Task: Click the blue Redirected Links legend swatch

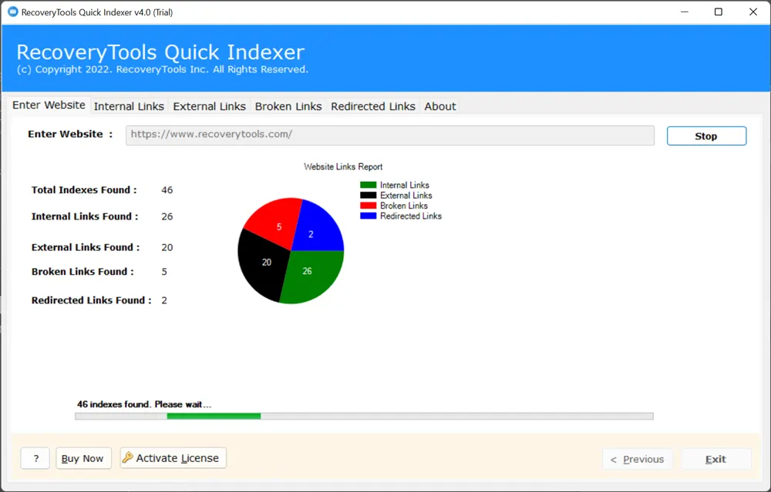Action: click(369, 216)
